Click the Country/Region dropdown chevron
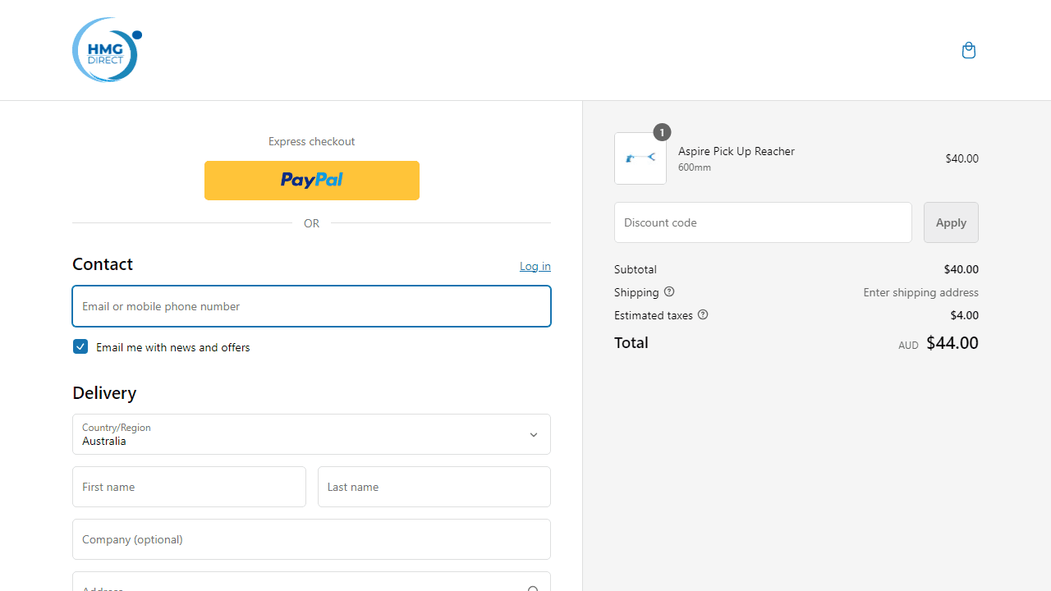The height and width of the screenshot is (591, 1051). pyautogui.click(x=533, y=435)
